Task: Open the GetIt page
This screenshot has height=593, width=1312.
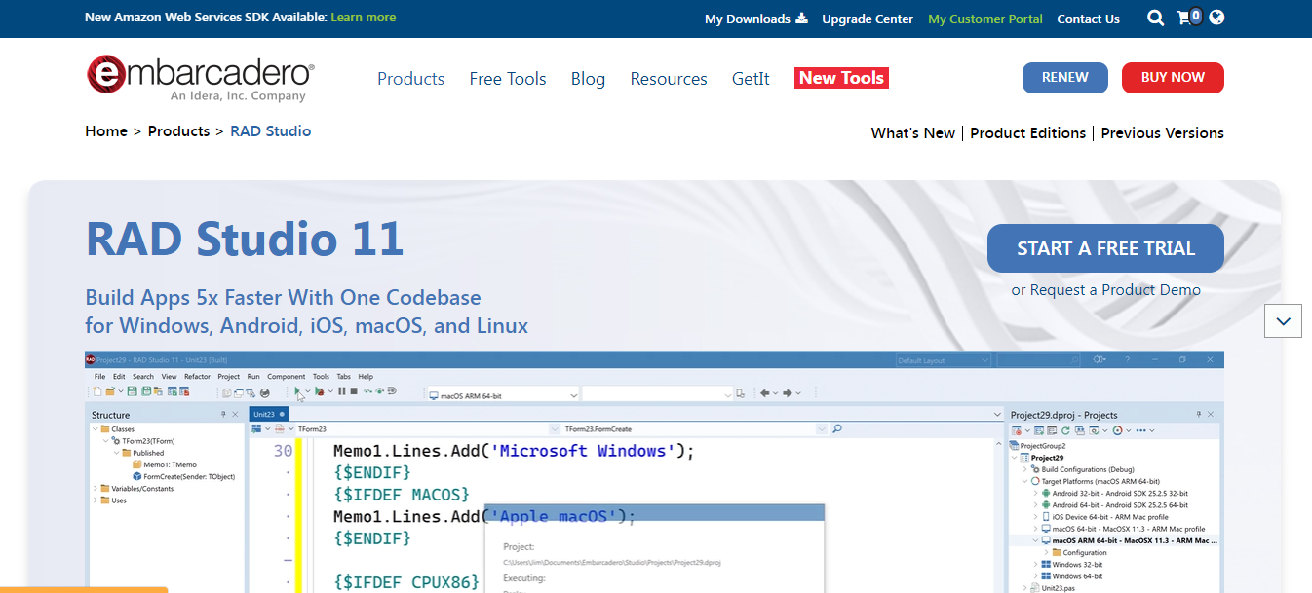Action: click(751, 79)
